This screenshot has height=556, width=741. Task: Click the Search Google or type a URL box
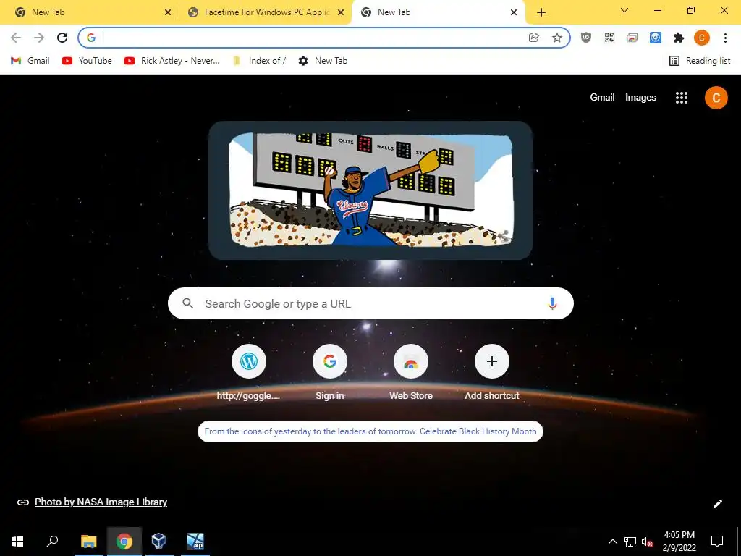370,303
